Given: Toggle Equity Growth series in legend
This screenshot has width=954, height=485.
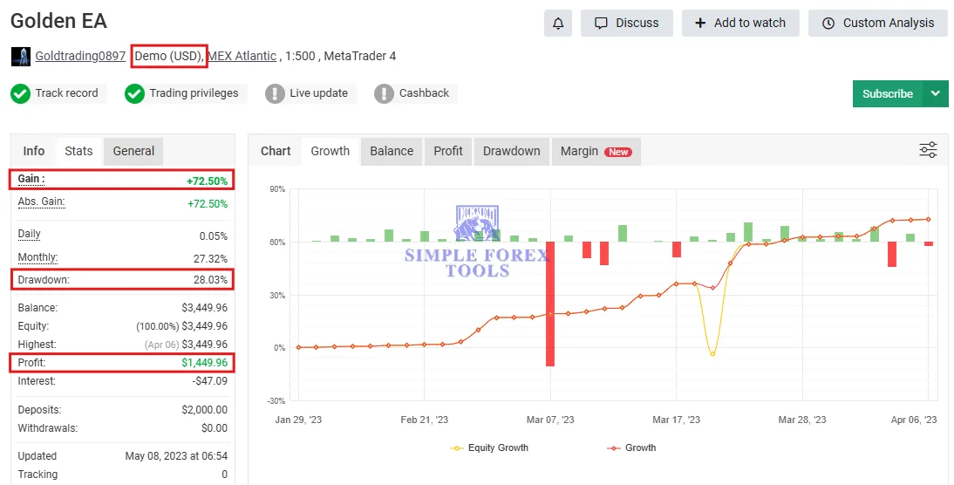Looking at the screenshot, I should [489, 447].
